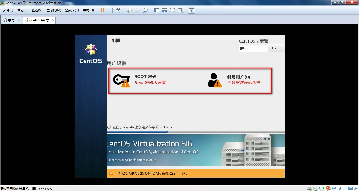Open the snapshot manager icon

pos(145,10)
